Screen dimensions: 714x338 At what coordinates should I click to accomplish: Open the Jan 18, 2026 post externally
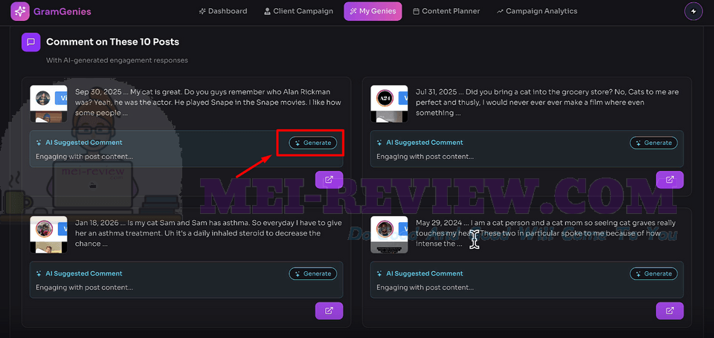(x=329, y=311)
